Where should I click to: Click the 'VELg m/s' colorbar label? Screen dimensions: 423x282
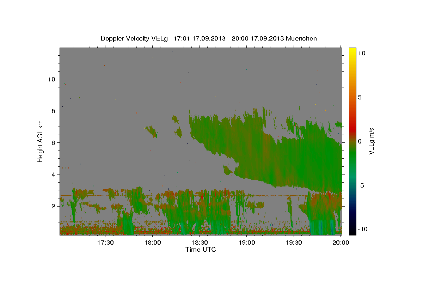(x=371, y=141)
